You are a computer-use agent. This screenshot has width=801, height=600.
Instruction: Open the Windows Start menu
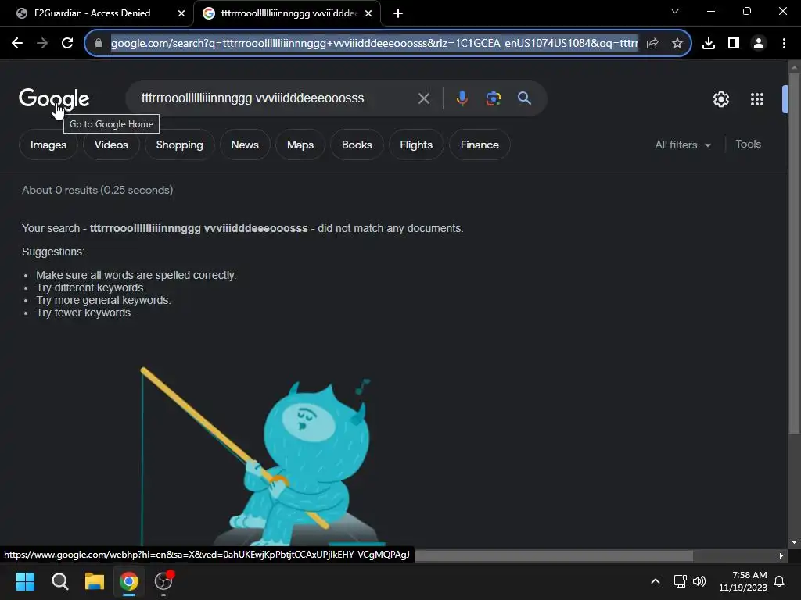(x=25, y=581)
